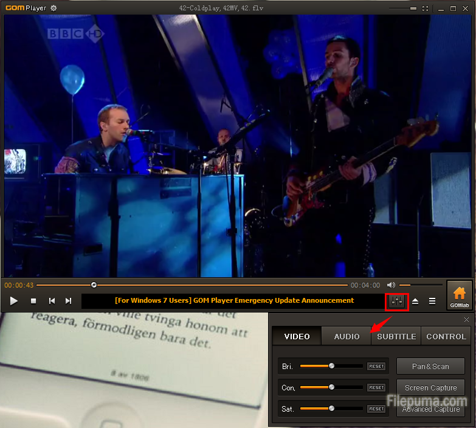Switch to the SUBTITLE tab

click(396, 336)
